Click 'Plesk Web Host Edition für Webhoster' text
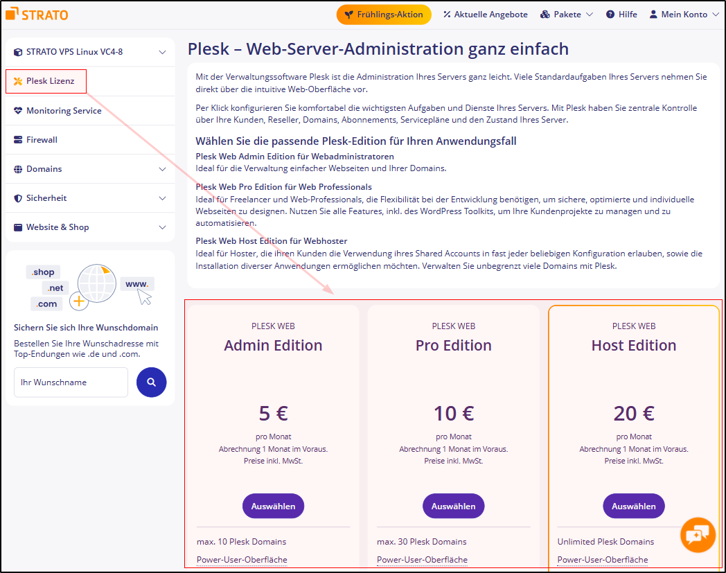726x573 pixels. click(x=272, y=241)
